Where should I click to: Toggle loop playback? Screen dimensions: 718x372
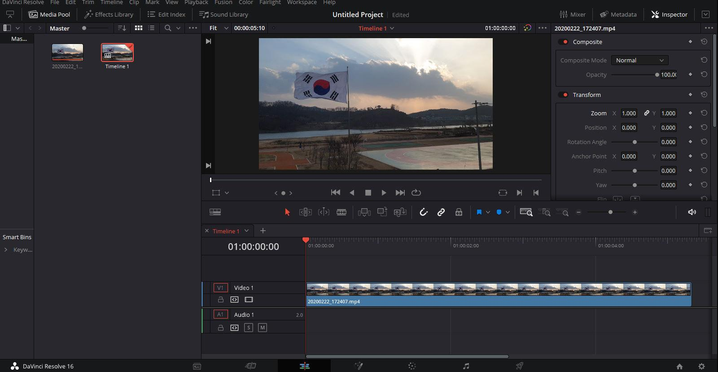tap(416, 193)
